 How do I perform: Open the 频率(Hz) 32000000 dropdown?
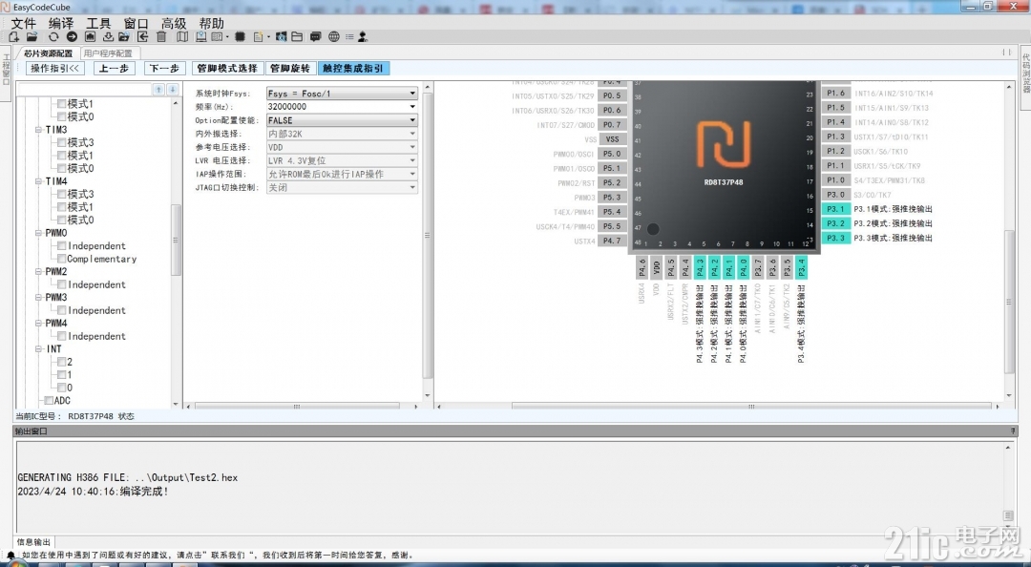342,107
